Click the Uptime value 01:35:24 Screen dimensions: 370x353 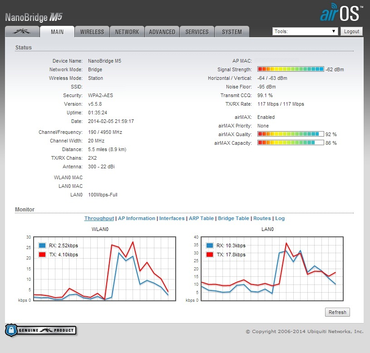coord(98,113)
